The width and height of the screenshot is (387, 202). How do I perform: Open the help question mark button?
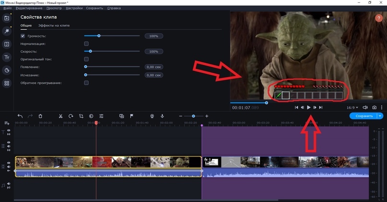click(x=379, y=18)
